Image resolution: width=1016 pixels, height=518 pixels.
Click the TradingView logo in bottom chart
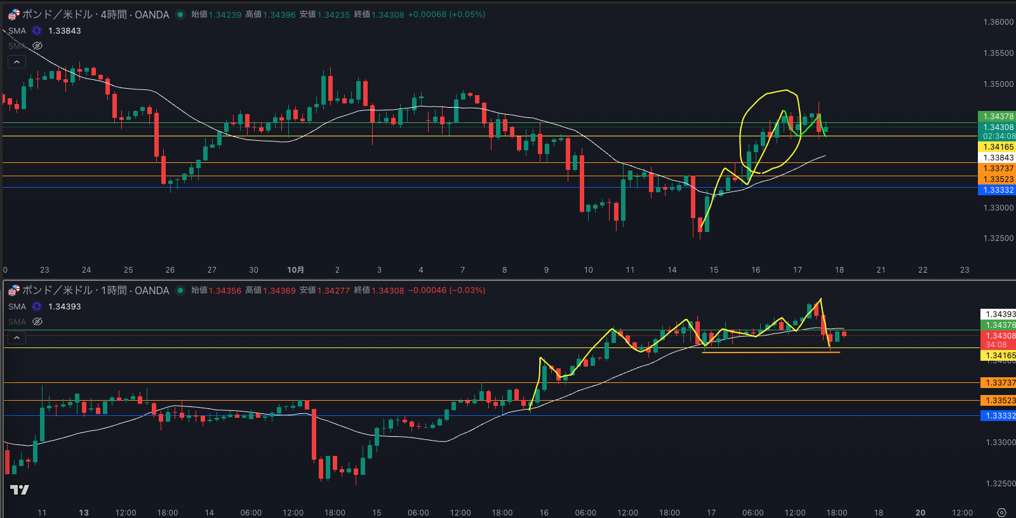(x=20, y=489)
